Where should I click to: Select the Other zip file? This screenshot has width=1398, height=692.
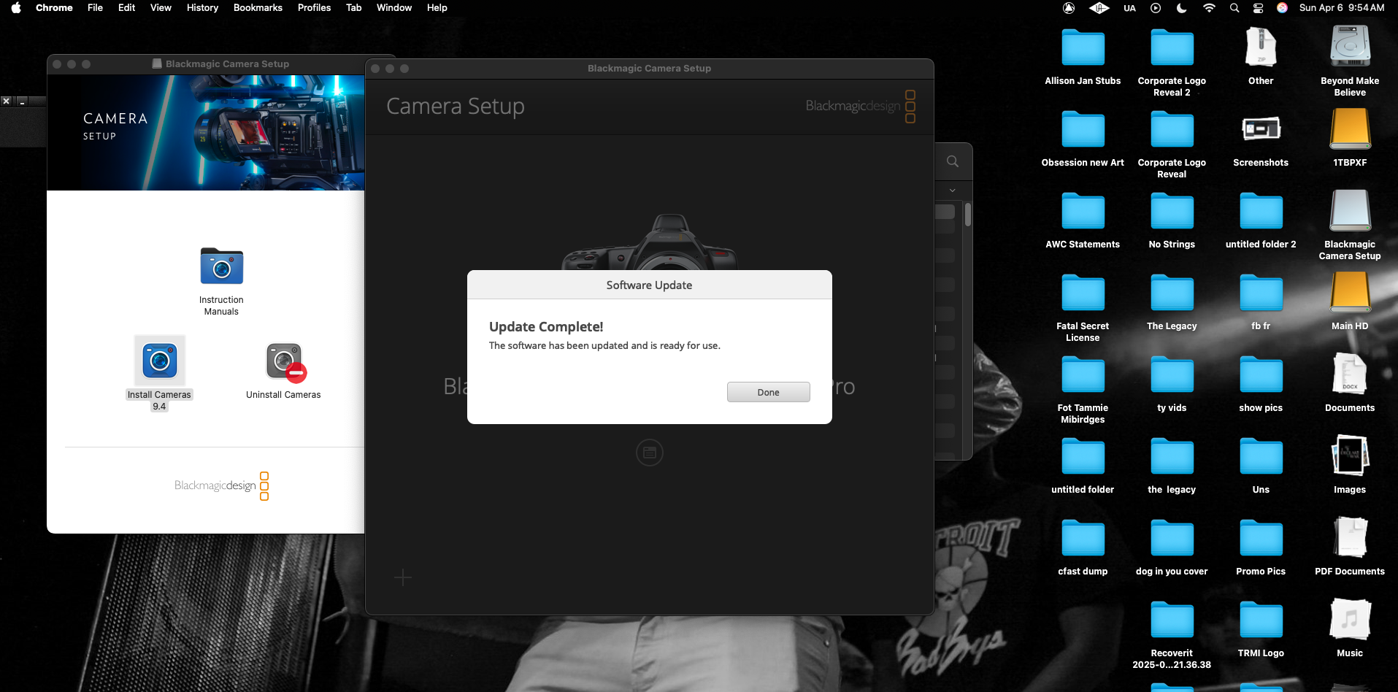(x=1261, y=47)
